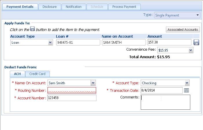This screenshot has width=203, height=130.
Task: Open the Convenience Fee dropdown
Action: coord(191,50)
